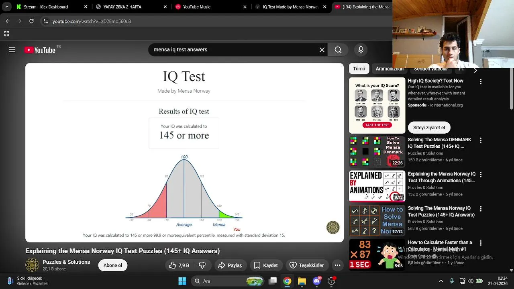Screen dimensions: 514x289
Task: Switch to Stream - Kick Dashboard tab
Action: point(52,7)
